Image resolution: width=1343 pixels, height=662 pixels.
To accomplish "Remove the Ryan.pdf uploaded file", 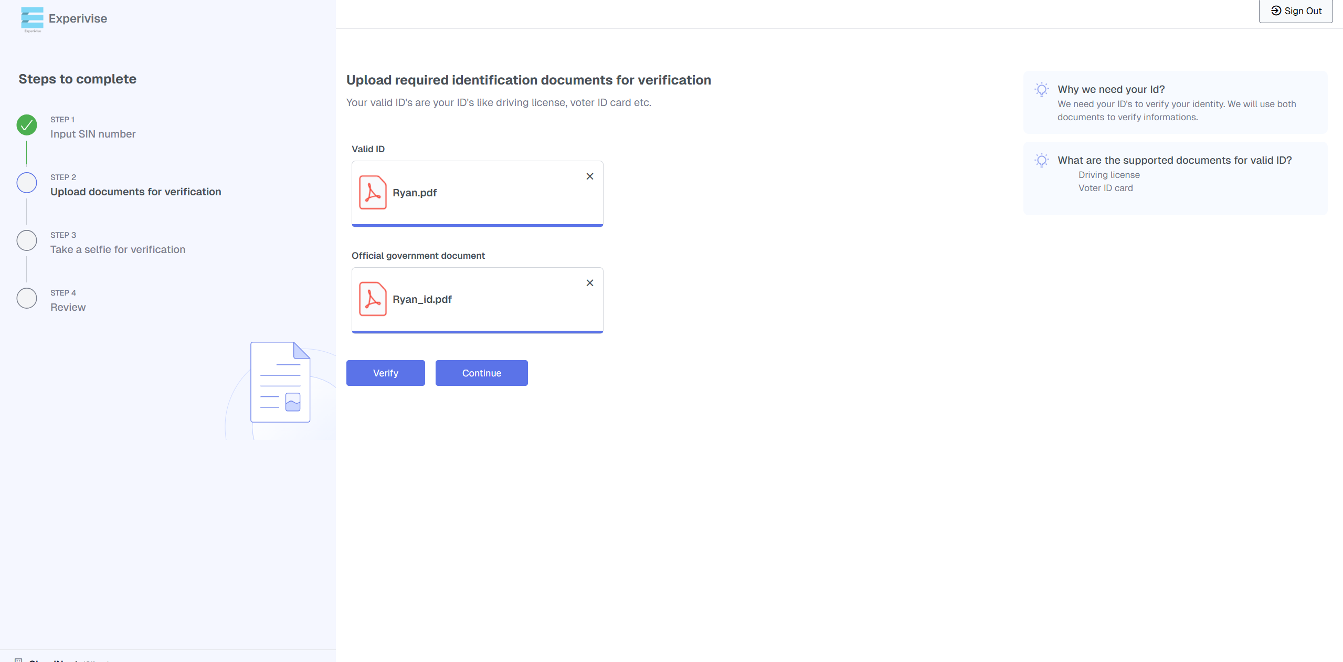I will coord(589,176).
